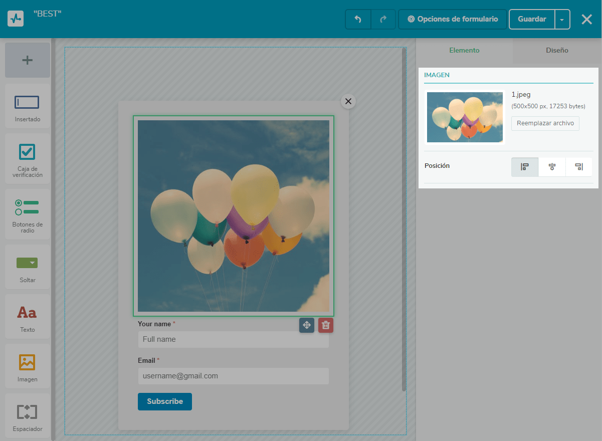Add the Botones de radio element
602x441 pixels.
[27, 211]
